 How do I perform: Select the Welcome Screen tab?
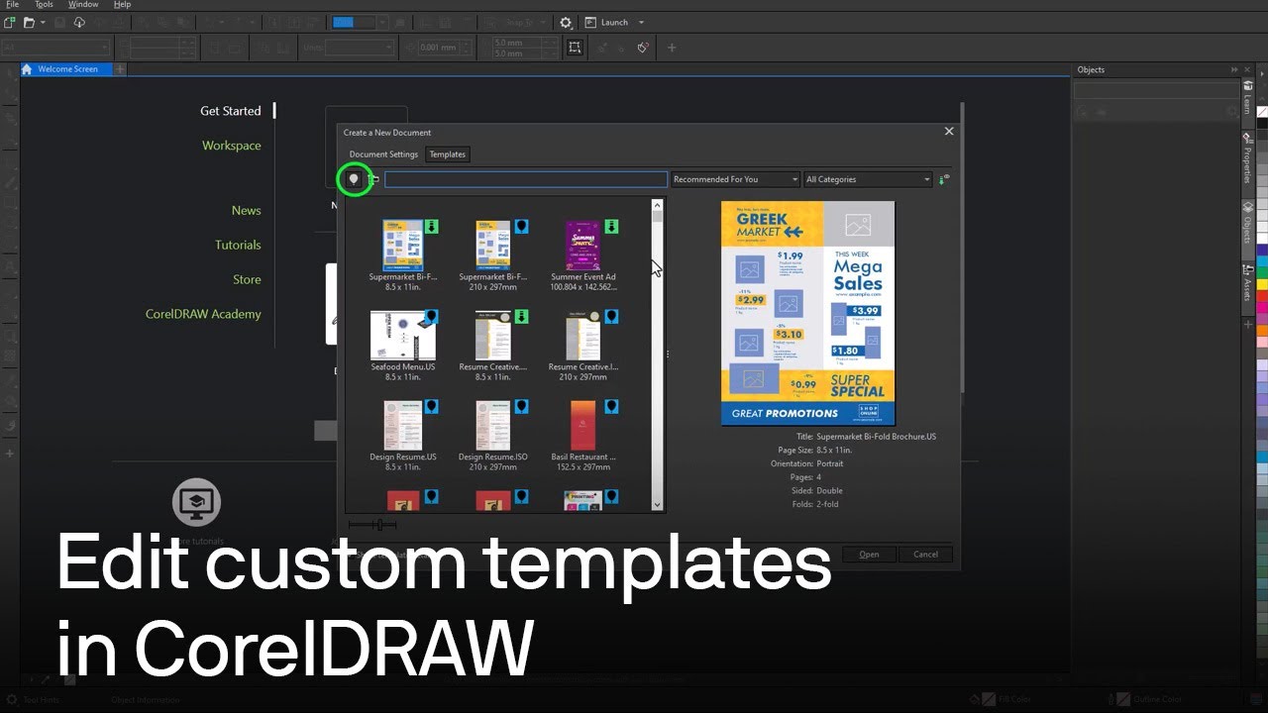click(x=67, y=69)
